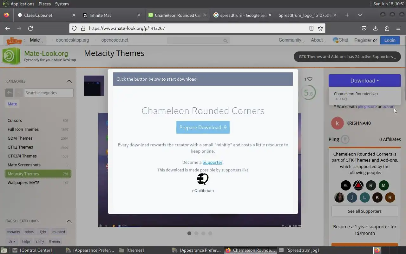Open the Chat link
This screenshot has width=406, height=254.
pos(340,40)
